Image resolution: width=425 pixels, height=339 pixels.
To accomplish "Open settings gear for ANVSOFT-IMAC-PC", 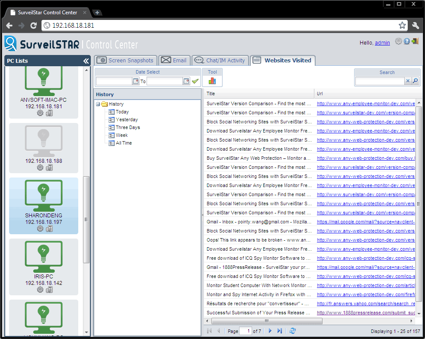I will coord(40,113).
